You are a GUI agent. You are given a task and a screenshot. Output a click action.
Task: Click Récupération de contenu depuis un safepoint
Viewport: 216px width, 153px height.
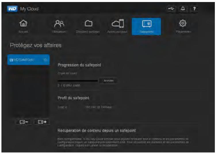click(x=97, y=130)
